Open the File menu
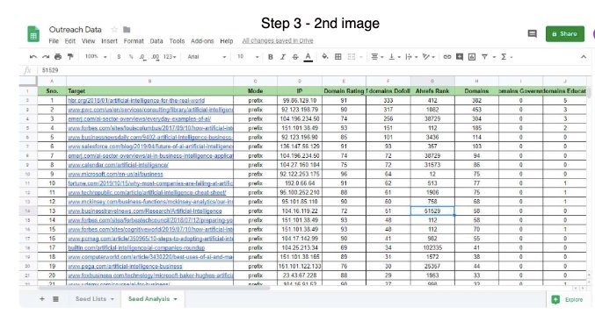595x329 pixels. [54, 41]
